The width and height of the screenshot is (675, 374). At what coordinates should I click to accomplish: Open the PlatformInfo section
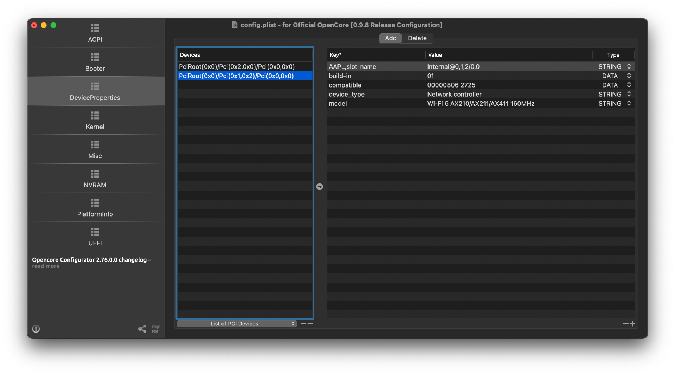pyautogui.click(x=95, y=208)
